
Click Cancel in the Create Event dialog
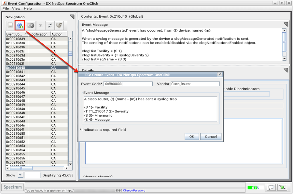point(211,137)
